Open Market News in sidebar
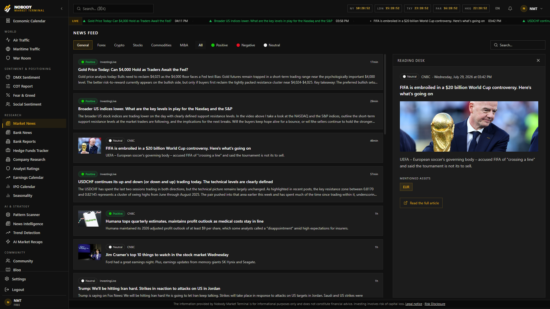 [34, 123]
